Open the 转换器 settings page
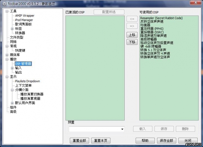Image resolution: width=203 pixels, height=147 pixels. point(20,33)
